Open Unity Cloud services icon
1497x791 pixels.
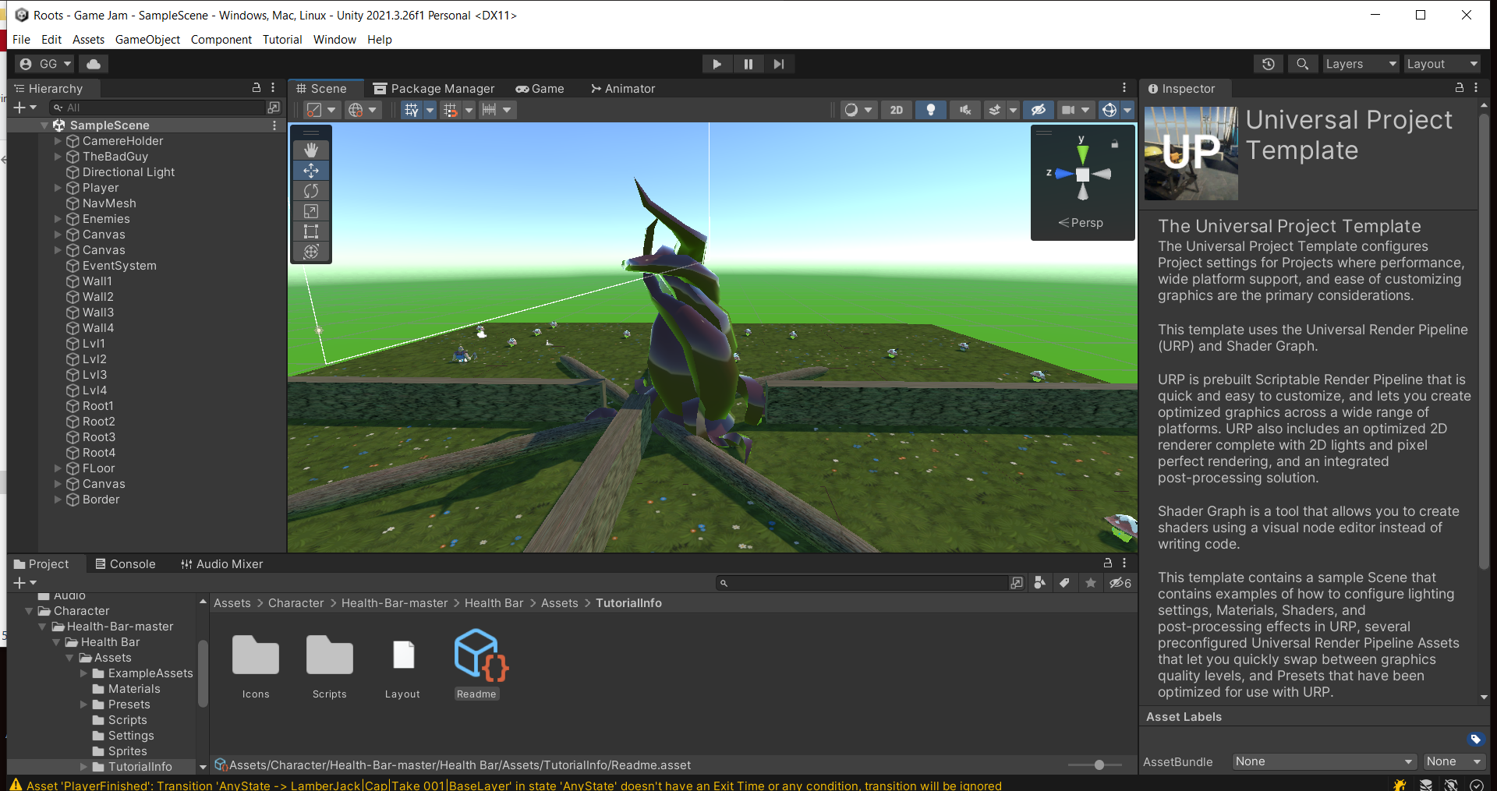click(x=93, y=64)
